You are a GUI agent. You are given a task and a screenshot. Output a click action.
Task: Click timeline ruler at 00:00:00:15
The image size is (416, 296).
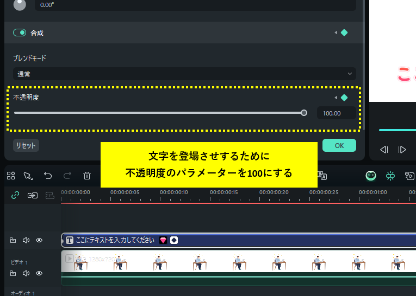(x=210, y=199)
